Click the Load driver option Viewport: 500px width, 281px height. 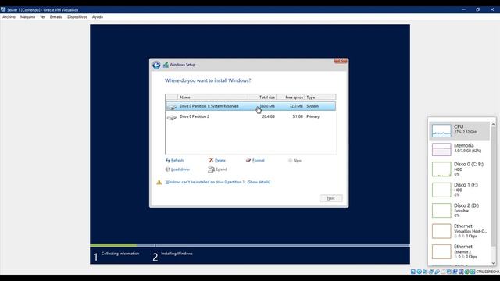tap(177, 169)
